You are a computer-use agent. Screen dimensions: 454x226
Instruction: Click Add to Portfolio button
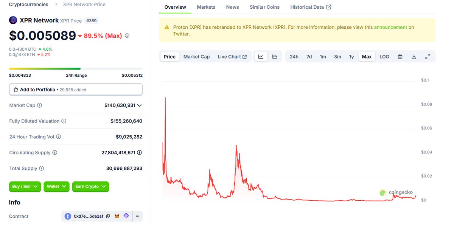76,90
